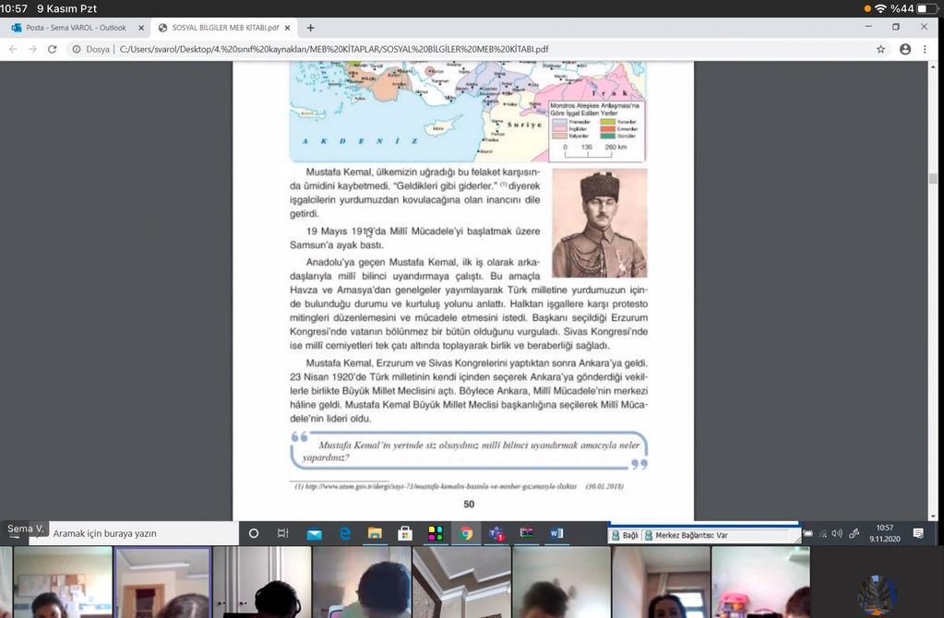Open the Mail app in the taskbar
The height and width of the screenshot is (618, 944).
(314, 533)
